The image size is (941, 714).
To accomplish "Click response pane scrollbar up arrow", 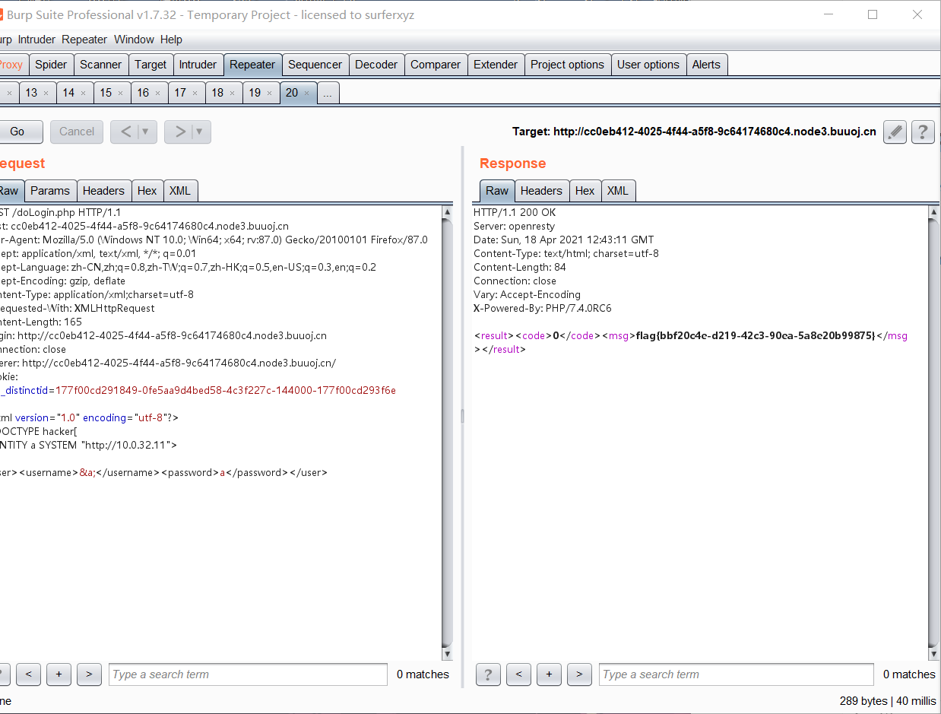I will coord(933,212).
